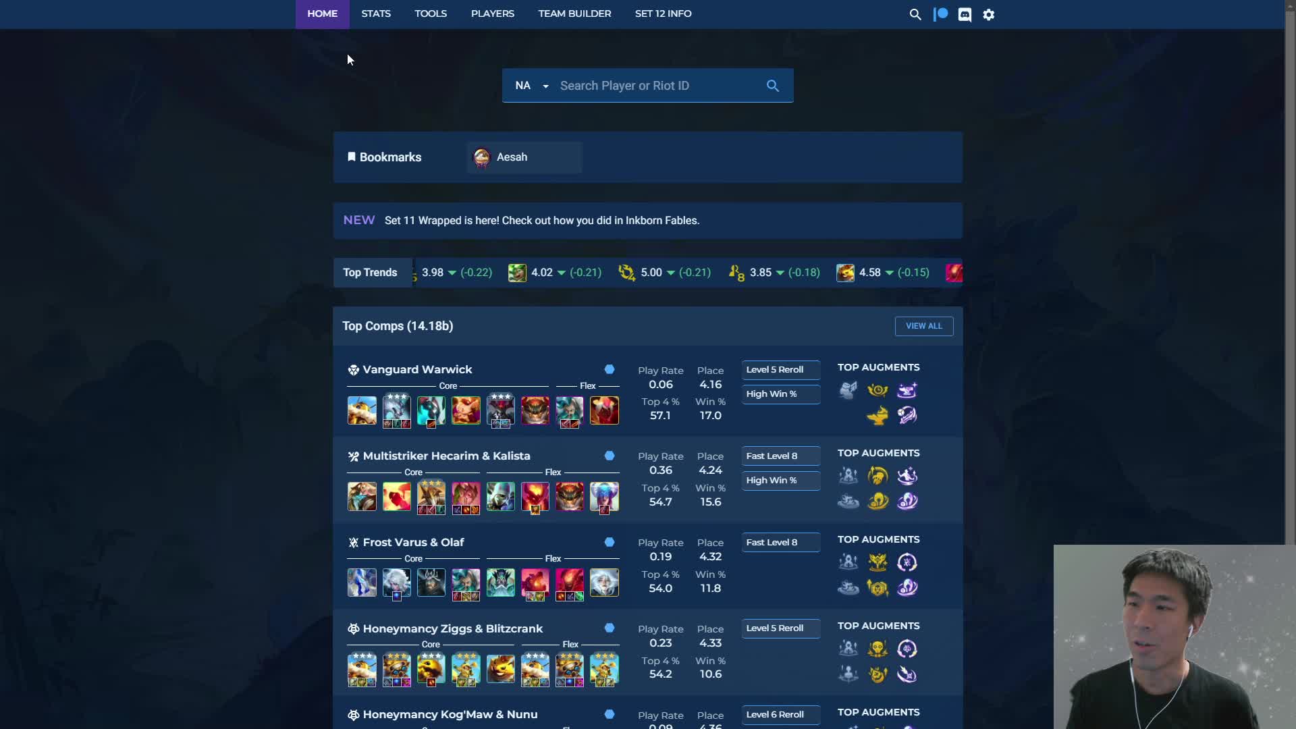Click the Vanguard trait icon beside Vanguard Warwick
This screenshot has height=729, width=1296.
pyautogui.click(x=353, y=370)
